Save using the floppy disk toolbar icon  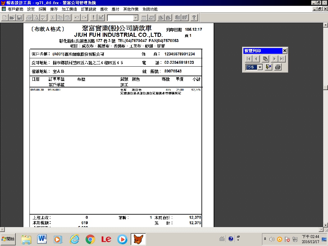(20, 18)
